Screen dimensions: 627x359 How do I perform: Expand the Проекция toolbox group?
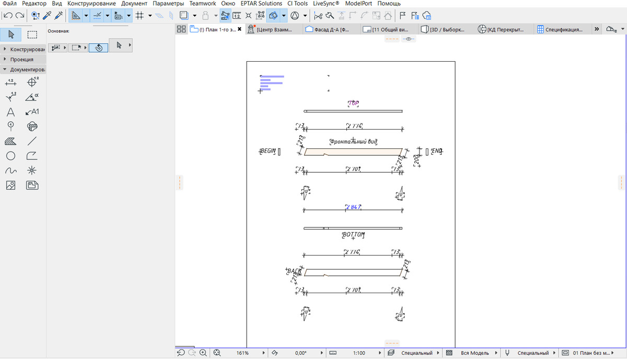[x=24, y=60]
